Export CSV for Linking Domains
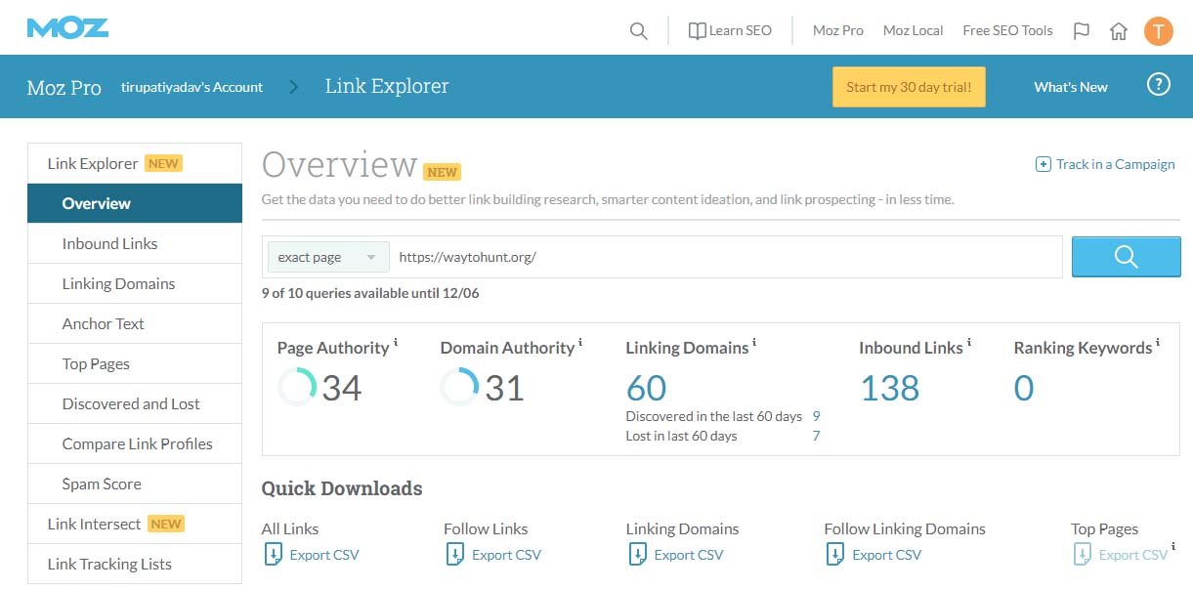Viewport: 1193px width, 590px height. click(689, 555)
